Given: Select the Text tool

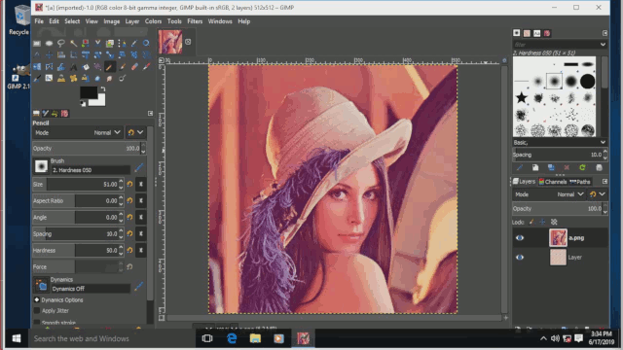Looking at the screenshot, I should click(x=74, y=67).
